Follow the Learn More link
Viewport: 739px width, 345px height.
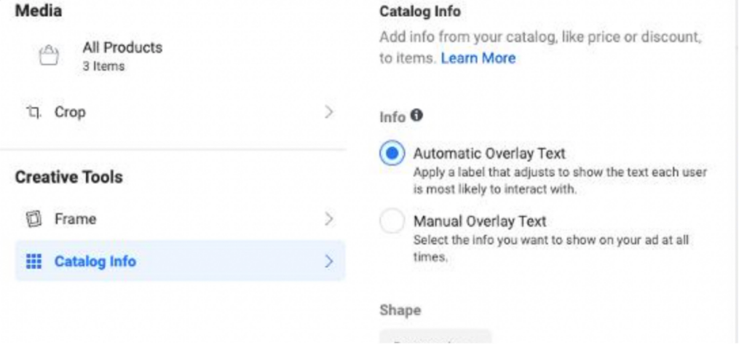pos(478,58)
